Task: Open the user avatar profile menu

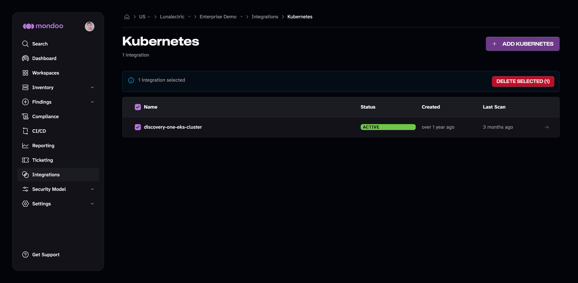Action: (89, 26)
